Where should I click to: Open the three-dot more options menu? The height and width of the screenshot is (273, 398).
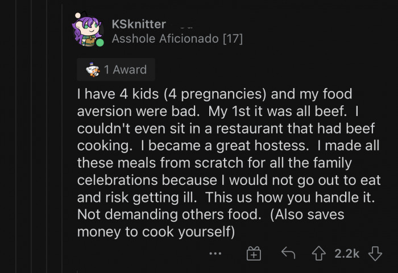215,254
